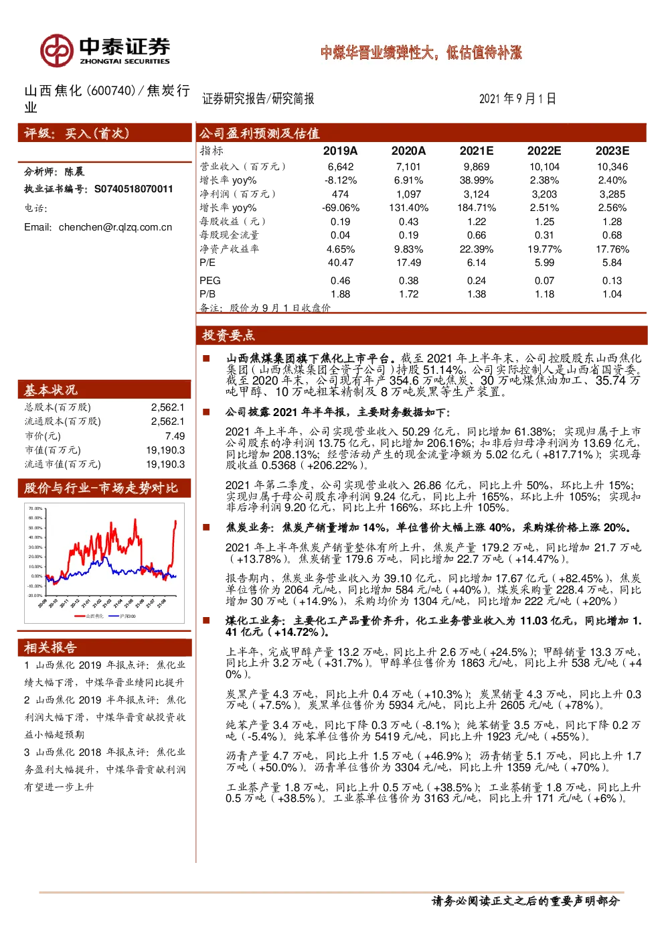Click the 股价与行业-市场走势对比 header
Screen dimensions: 664x940
(105, 488)
